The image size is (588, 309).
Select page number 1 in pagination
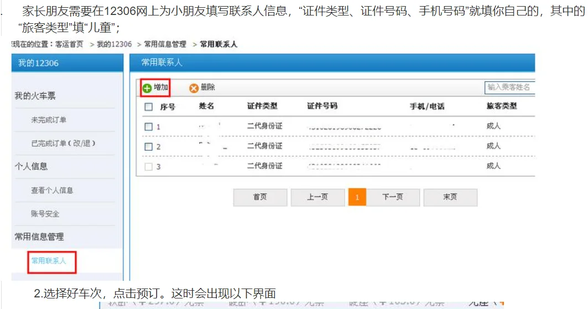click(357, 197)
